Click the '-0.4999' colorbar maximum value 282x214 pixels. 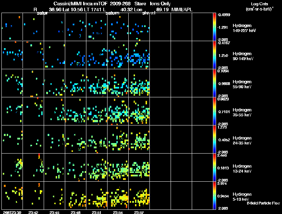coord(223,15)
